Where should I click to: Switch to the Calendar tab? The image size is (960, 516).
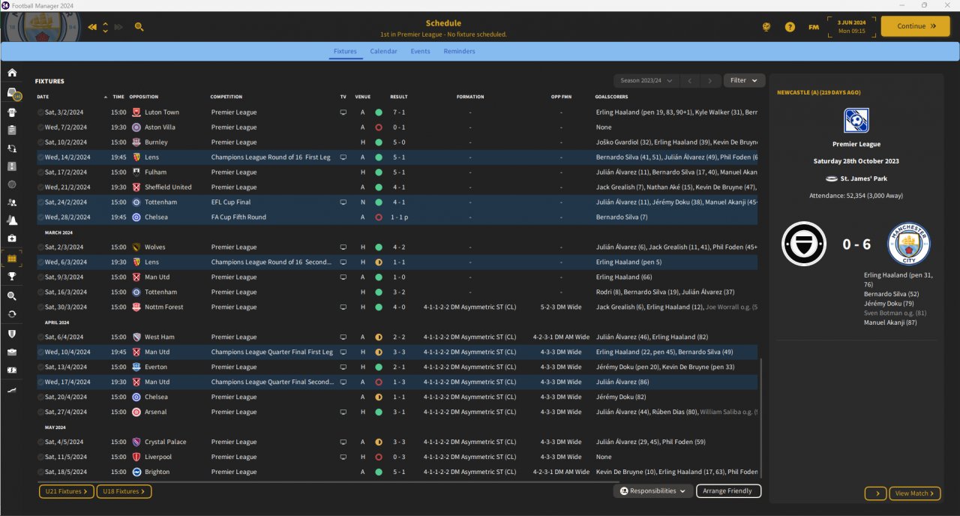[x=383, y=52]
